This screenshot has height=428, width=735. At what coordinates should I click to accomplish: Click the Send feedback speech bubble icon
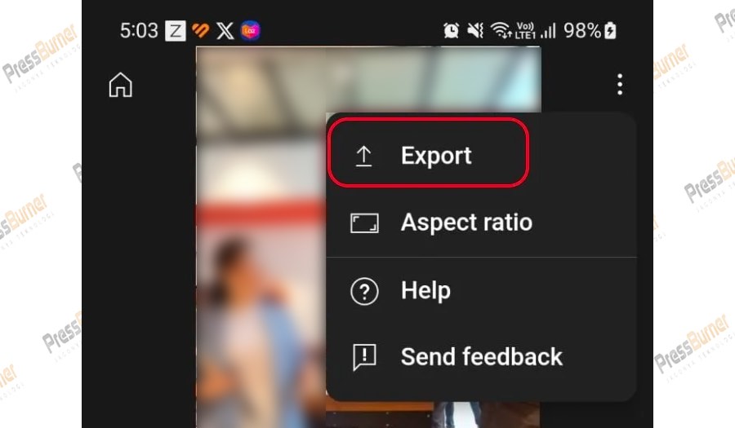(364, 357)
